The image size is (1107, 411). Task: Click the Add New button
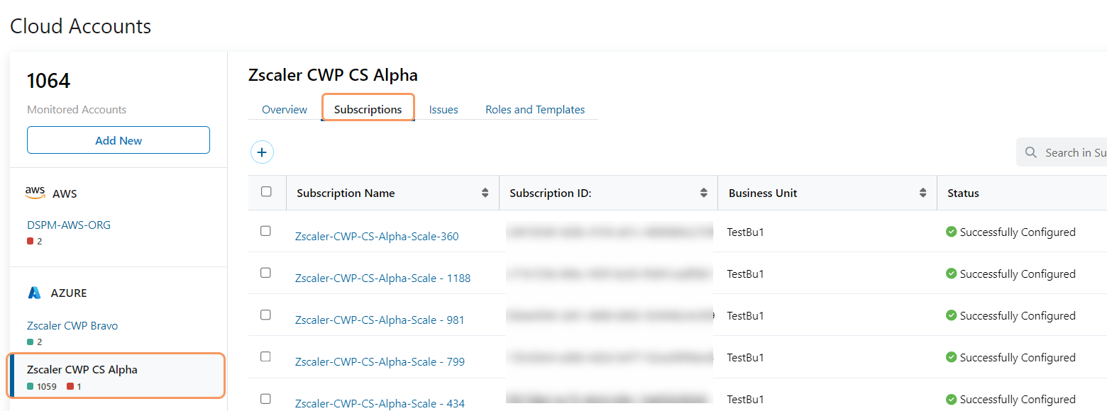pyautogui.click(x=119, y=140)
